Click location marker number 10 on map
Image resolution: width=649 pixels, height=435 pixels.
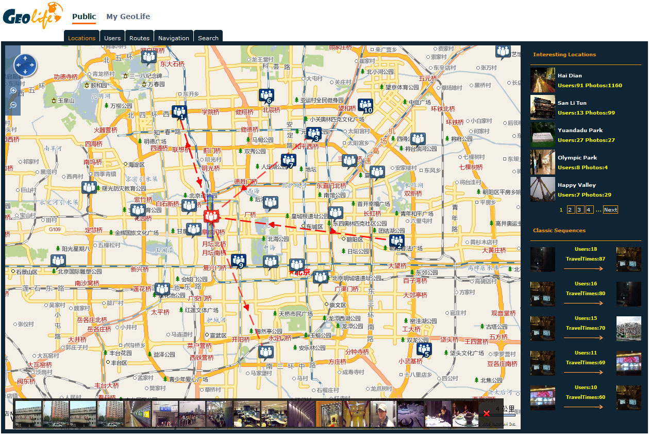pyautogui.click(x=365, y=106)
